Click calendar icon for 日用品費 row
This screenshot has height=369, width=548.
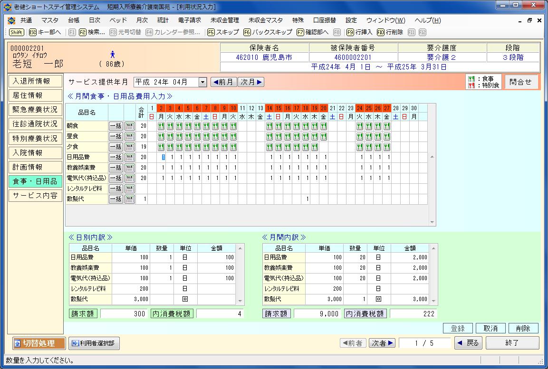pos(129,157)
